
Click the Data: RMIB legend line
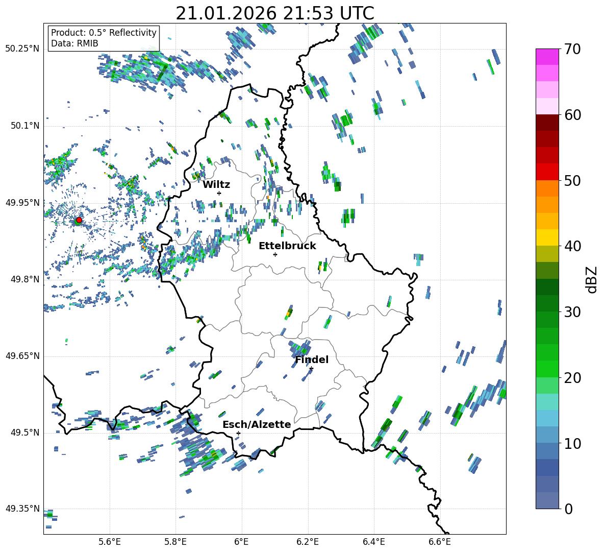74,43
